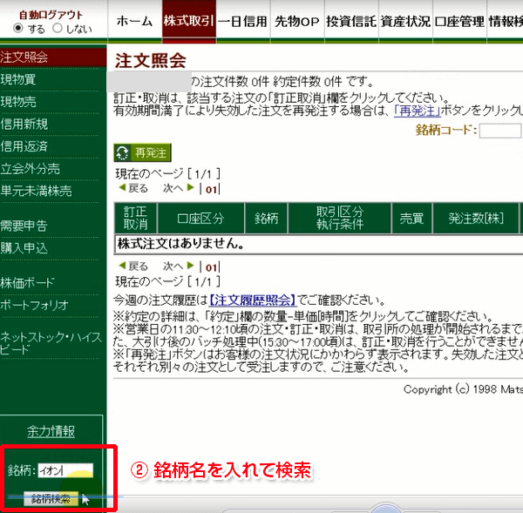The height and width of the screenshot is (513, 523).
Task: Open ネットストック・ハイスピード in the sidebar
Action: [x=51, y=343]
